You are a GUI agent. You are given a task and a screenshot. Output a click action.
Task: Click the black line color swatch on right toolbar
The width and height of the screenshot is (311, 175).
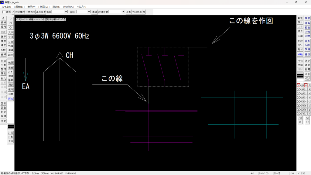[x=300, y=75]
